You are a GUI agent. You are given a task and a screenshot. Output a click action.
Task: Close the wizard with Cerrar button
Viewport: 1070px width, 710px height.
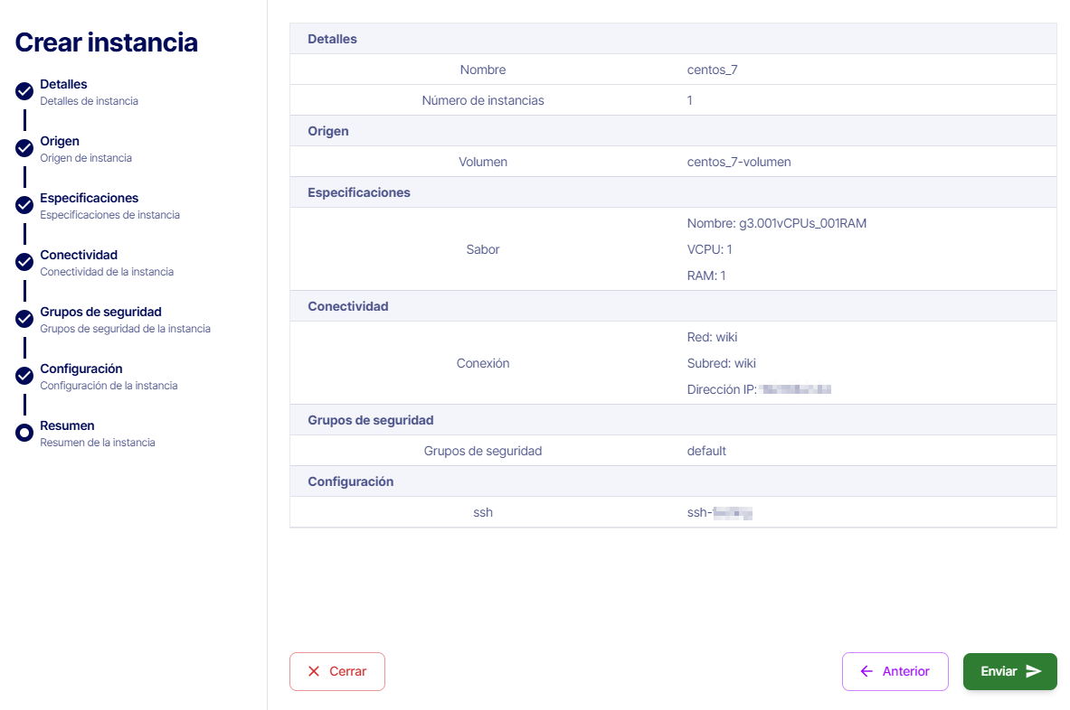coord(337,671)
